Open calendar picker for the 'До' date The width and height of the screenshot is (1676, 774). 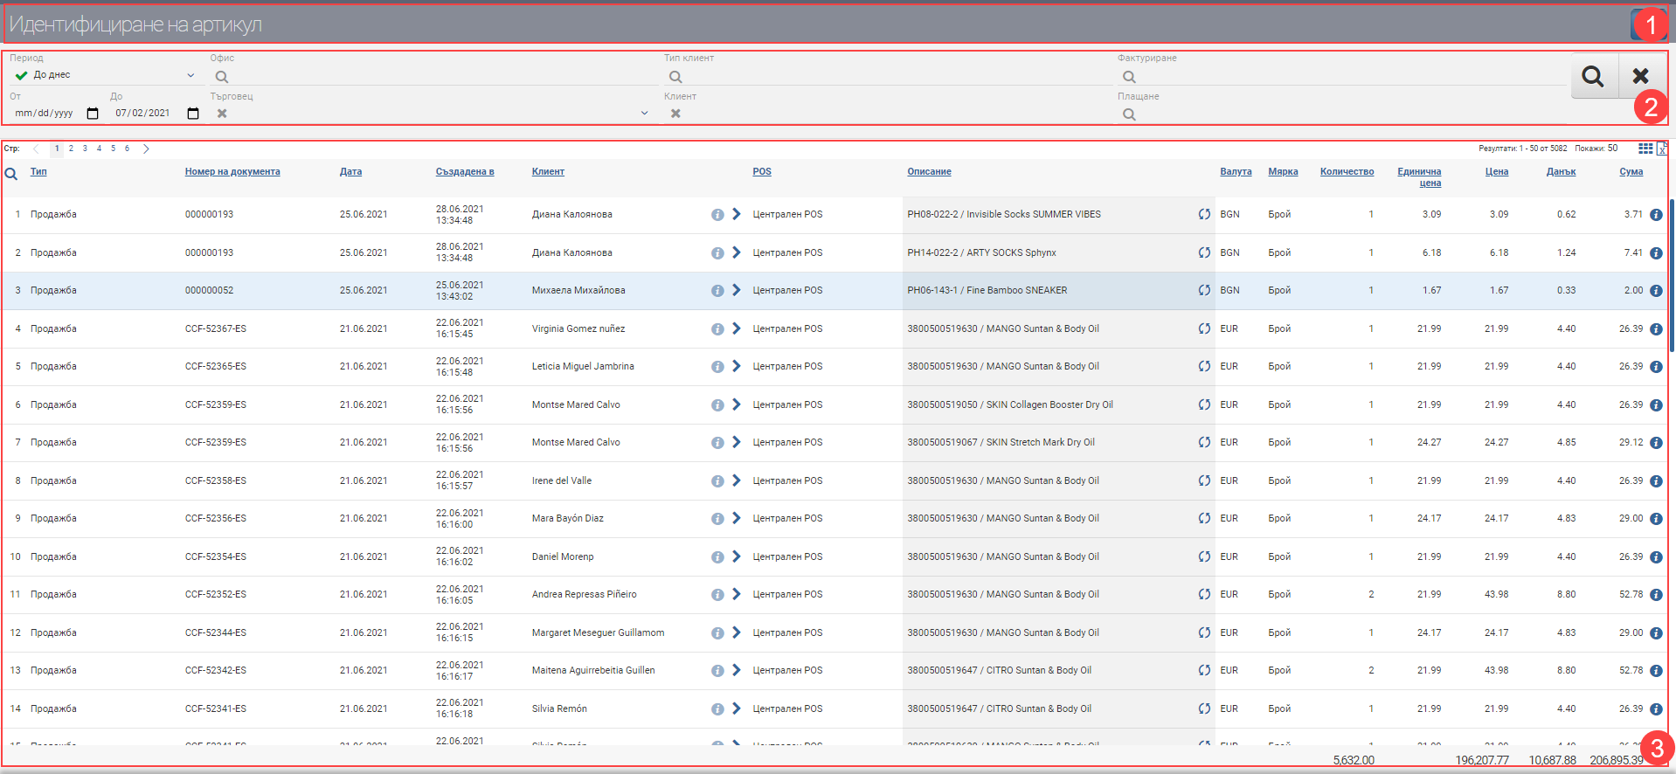[193, 114]
